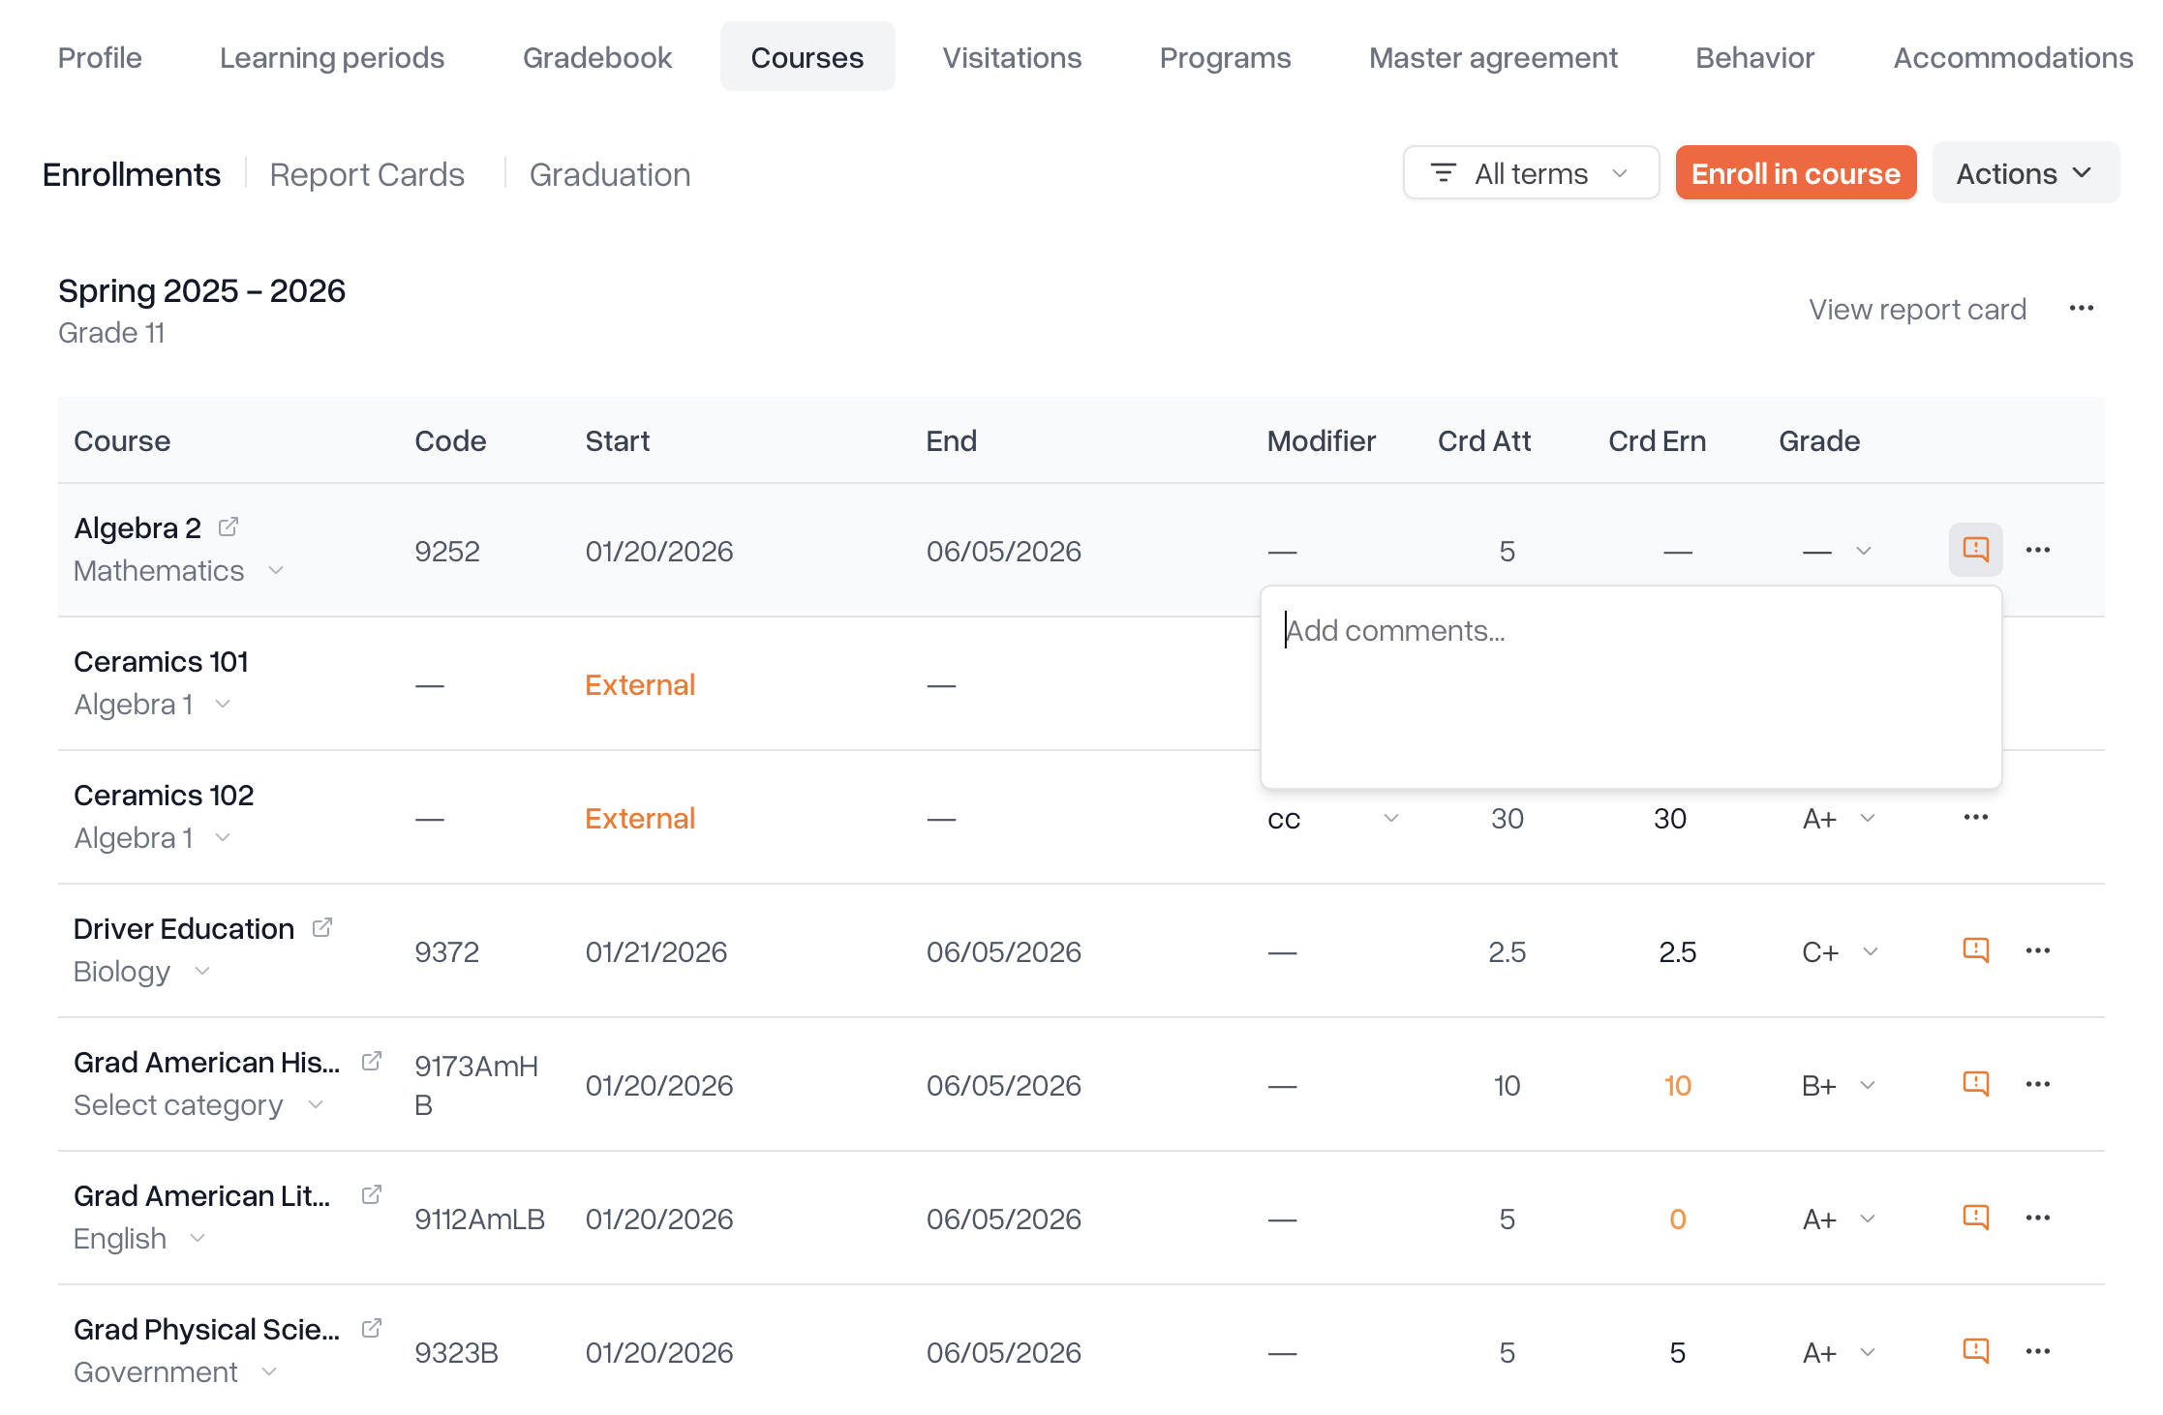Expand the All terms filter dropdown
The width and height of the screenshot is (2163, 1415).
pos(1531,173)
